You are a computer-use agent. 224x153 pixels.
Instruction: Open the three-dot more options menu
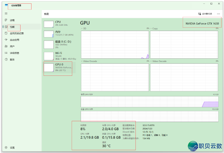(218, 14)
